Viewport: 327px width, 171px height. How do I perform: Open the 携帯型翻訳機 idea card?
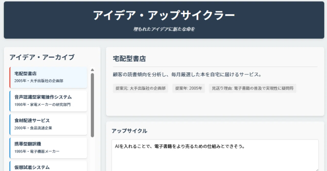tap(48, 148)
